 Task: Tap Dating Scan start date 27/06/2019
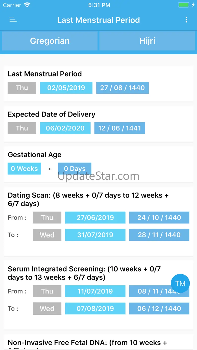[x=95, y=218]
